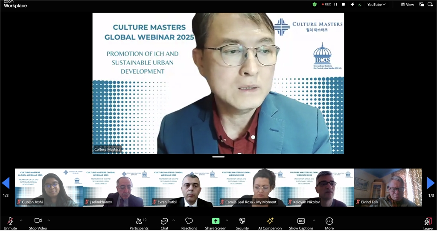The height and width of the screenshot is (244, 437).
Task: Go to next page of participant thumbnails
Action: pos(431,183)
